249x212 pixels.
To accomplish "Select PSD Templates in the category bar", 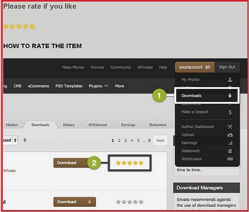I will (x=69, y=86).
